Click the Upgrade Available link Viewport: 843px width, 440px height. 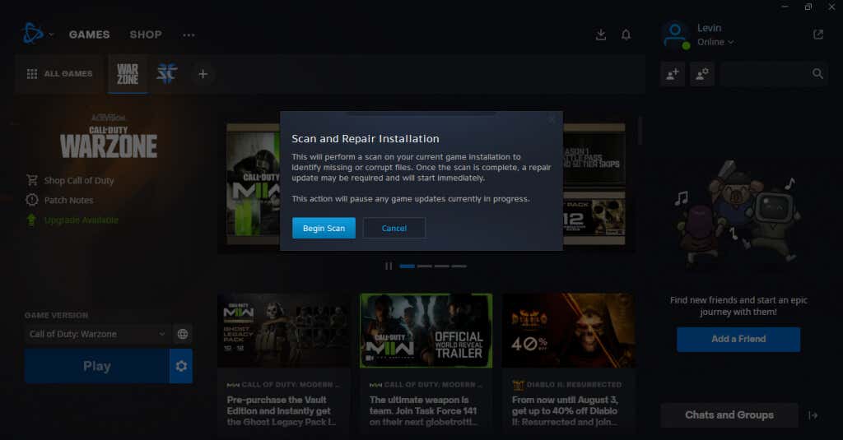pyautogui.click(x=82, y=220)
